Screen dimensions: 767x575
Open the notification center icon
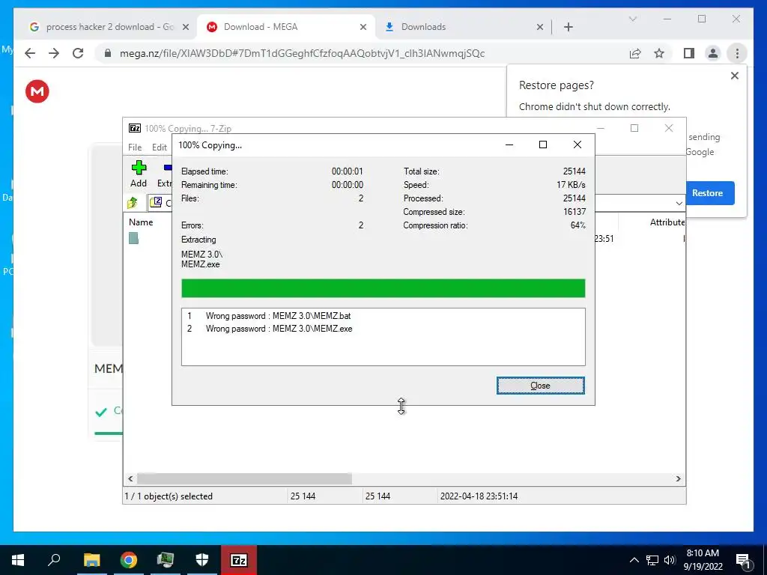pyautogui.click(x=743, y=561)
